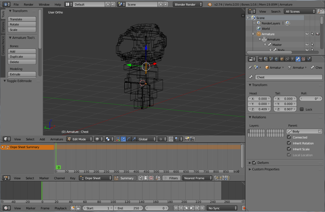Image resolution: width=325 pixels, height=212 pixels.
Task: Enable the Lock checkbox next to Roll
Action: coord(302,109)
